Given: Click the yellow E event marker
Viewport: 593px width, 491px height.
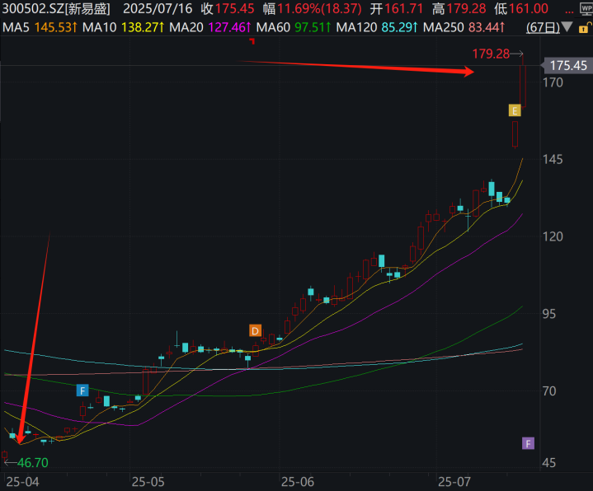Looking at the screenshot, I should (x=515, y=110).
